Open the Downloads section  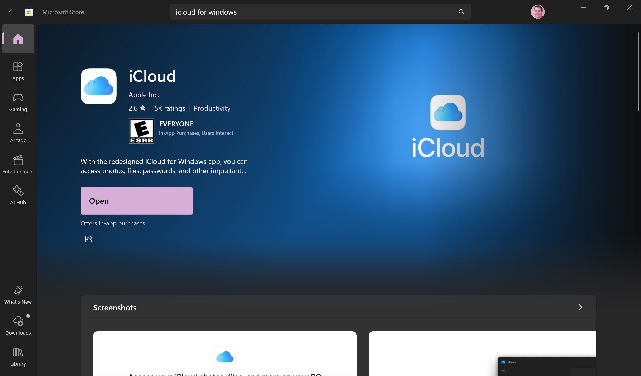pos(18,324)
